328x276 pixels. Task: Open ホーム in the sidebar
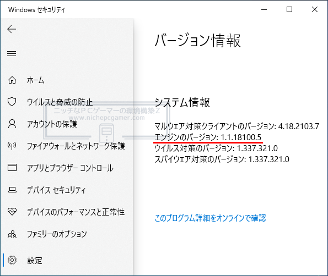(36, 80)
